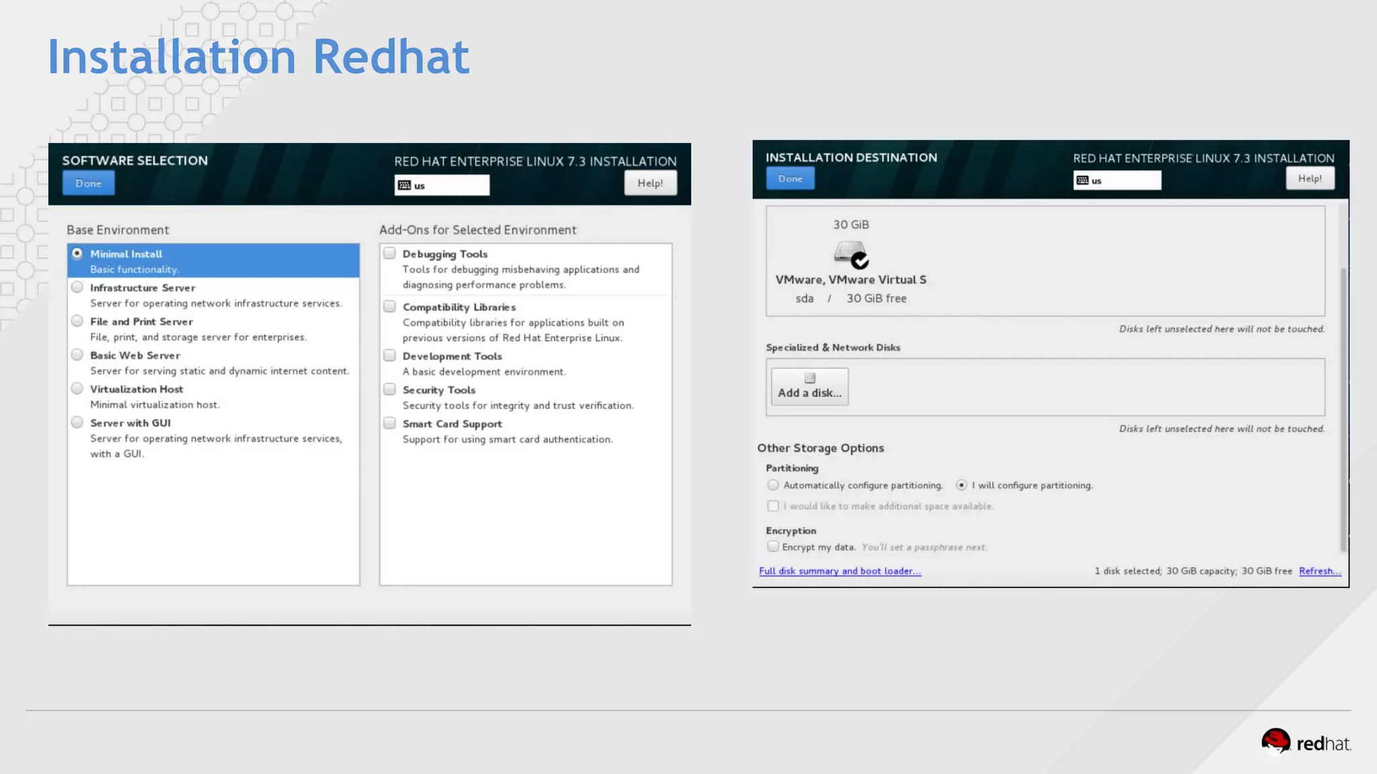Viewport: 1377px width, 774px height.
Task: Enable Encrypt my data option
Action: coord(773,547)
